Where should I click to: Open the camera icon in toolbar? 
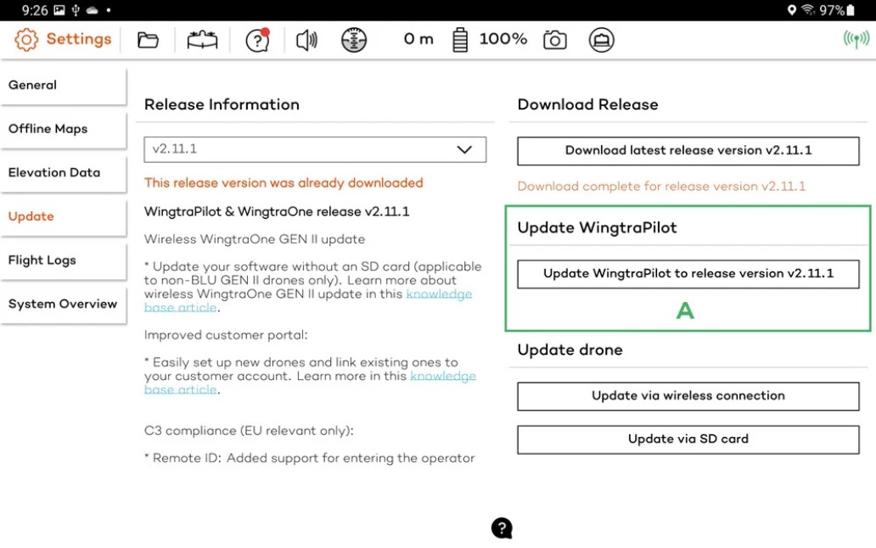click(x=555, y=40)
